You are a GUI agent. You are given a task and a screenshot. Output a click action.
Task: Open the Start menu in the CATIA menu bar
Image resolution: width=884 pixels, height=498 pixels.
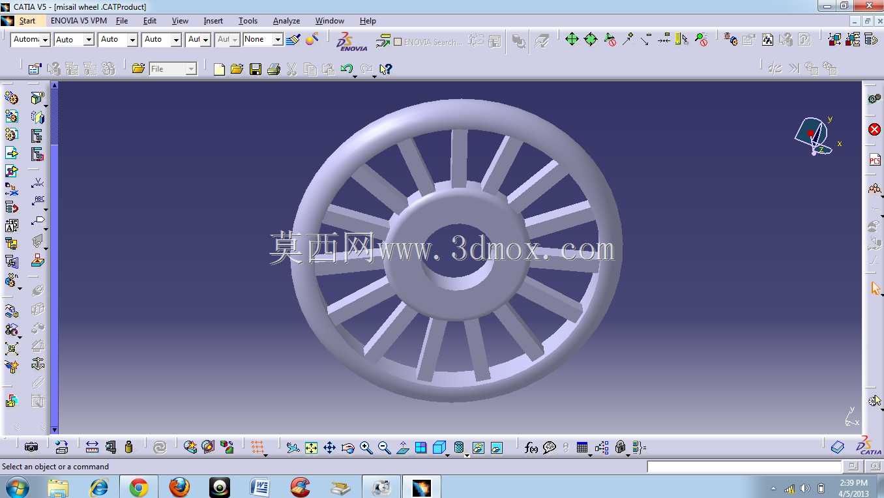point(27,21)
